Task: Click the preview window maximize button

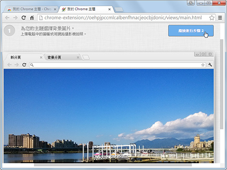Action: pos(203,54)
